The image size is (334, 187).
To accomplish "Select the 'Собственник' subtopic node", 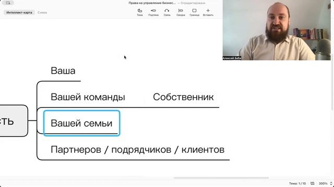I will pyautogui.click(x=183, y=97).
